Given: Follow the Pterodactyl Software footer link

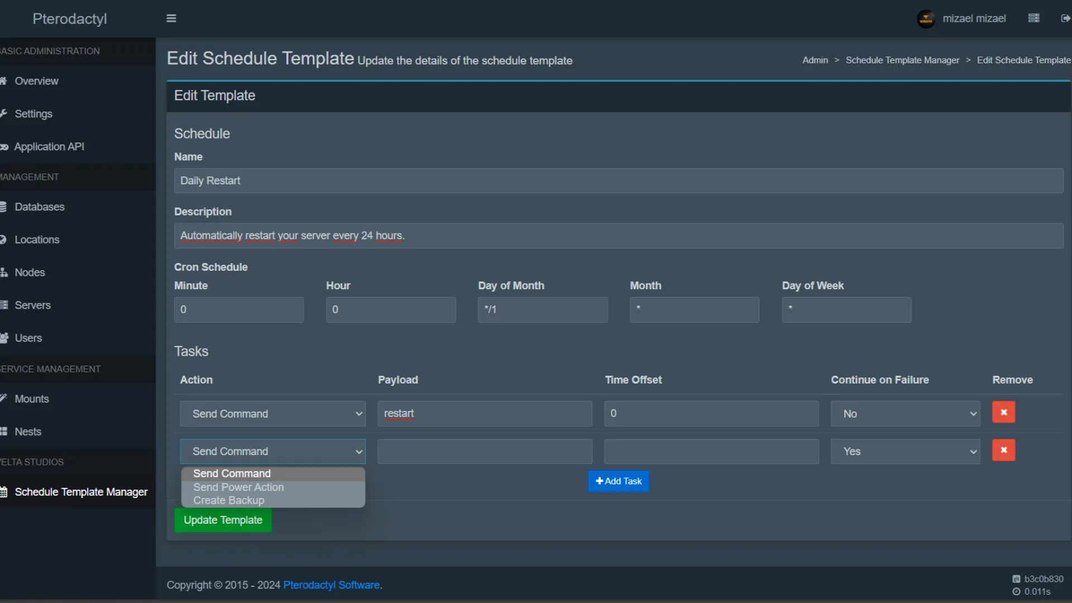Looking at the screenshot, I should [331, 585].
